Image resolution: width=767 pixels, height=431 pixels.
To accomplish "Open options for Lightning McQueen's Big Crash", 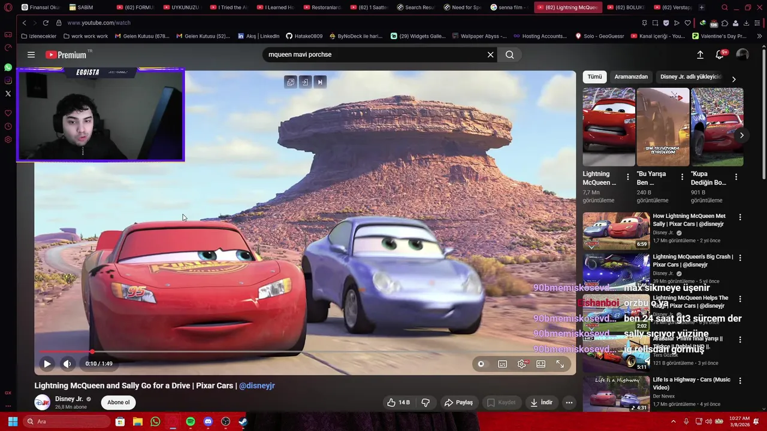I will (740, 258).
